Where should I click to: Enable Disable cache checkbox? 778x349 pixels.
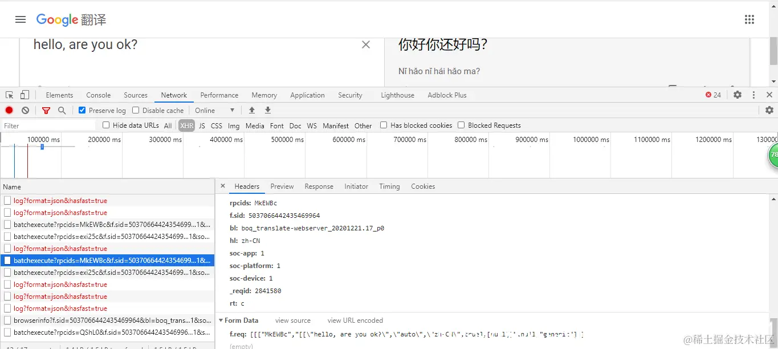(136, 110)
